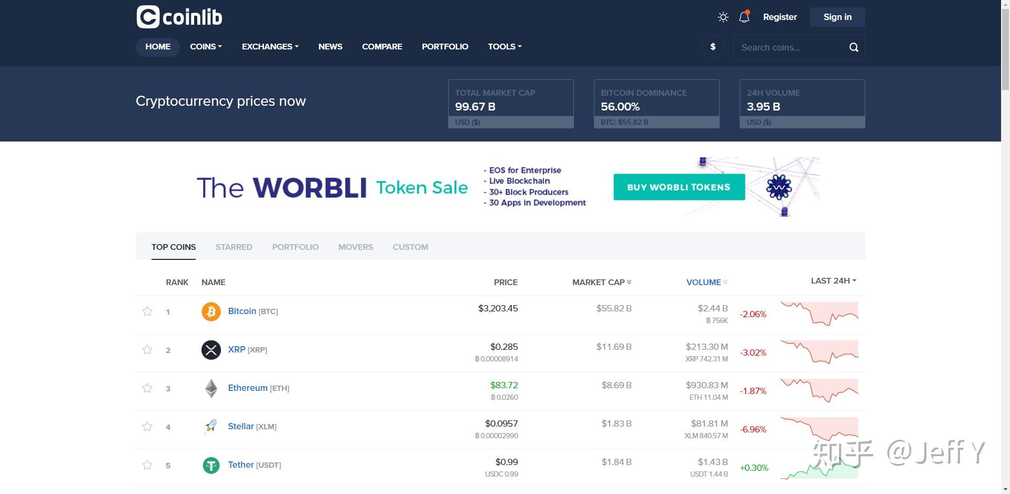This screenshot has width=1010, height=494.
Task: Open the Bitcoin coin link
Action: [x=242, y=311]
